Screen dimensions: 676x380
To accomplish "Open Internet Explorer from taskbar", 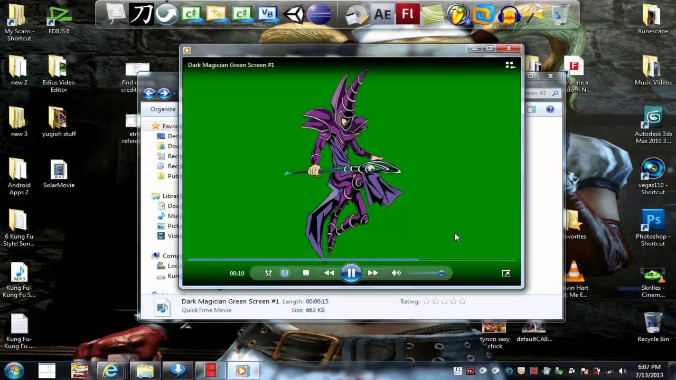I will click(110, 370).
